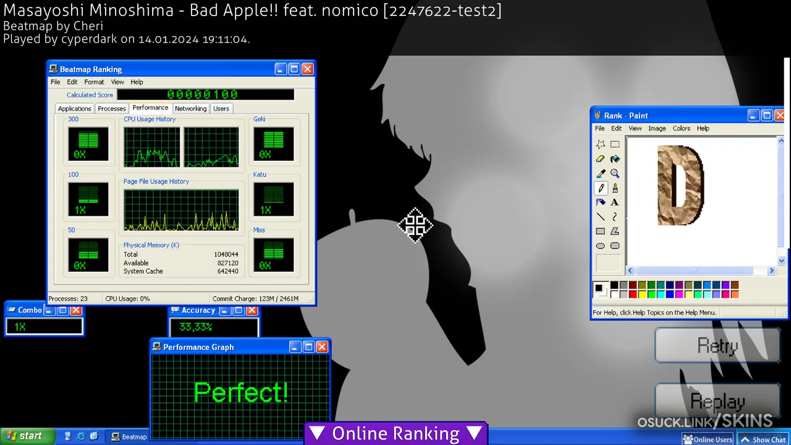
Task: Select the Pencil tool in Paint
Action: [601, 188]
